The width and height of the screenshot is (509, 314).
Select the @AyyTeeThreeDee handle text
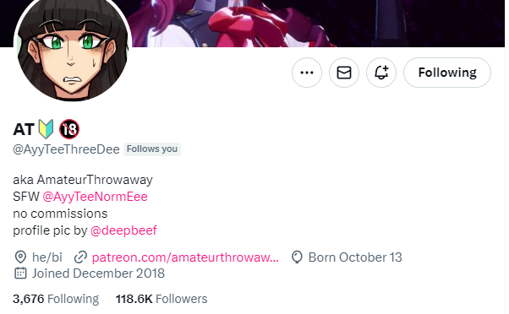(x=66, y=149)
